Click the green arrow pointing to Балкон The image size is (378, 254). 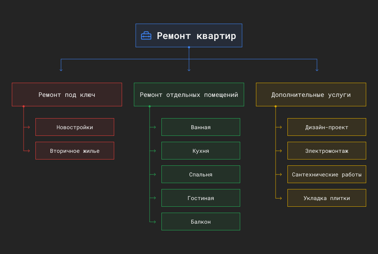(x=153, y=221)
